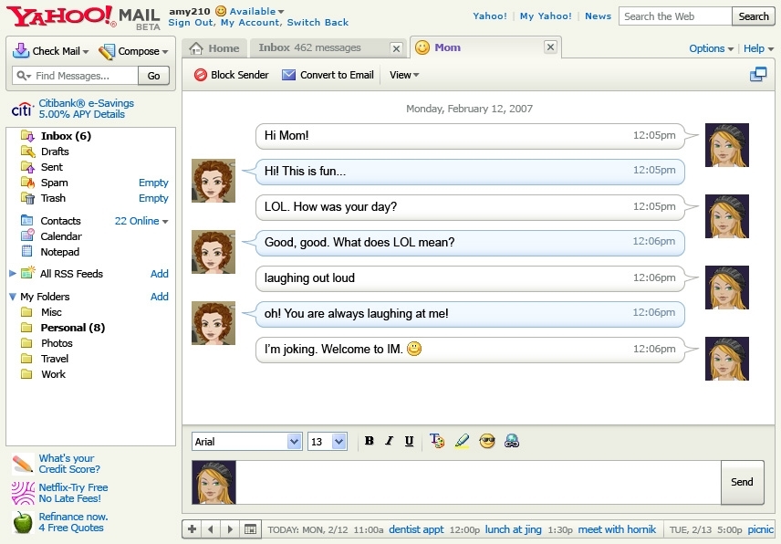Toggle Underline text formatting
The width and height of the screenshot is (781, 544).
[409, 442]
